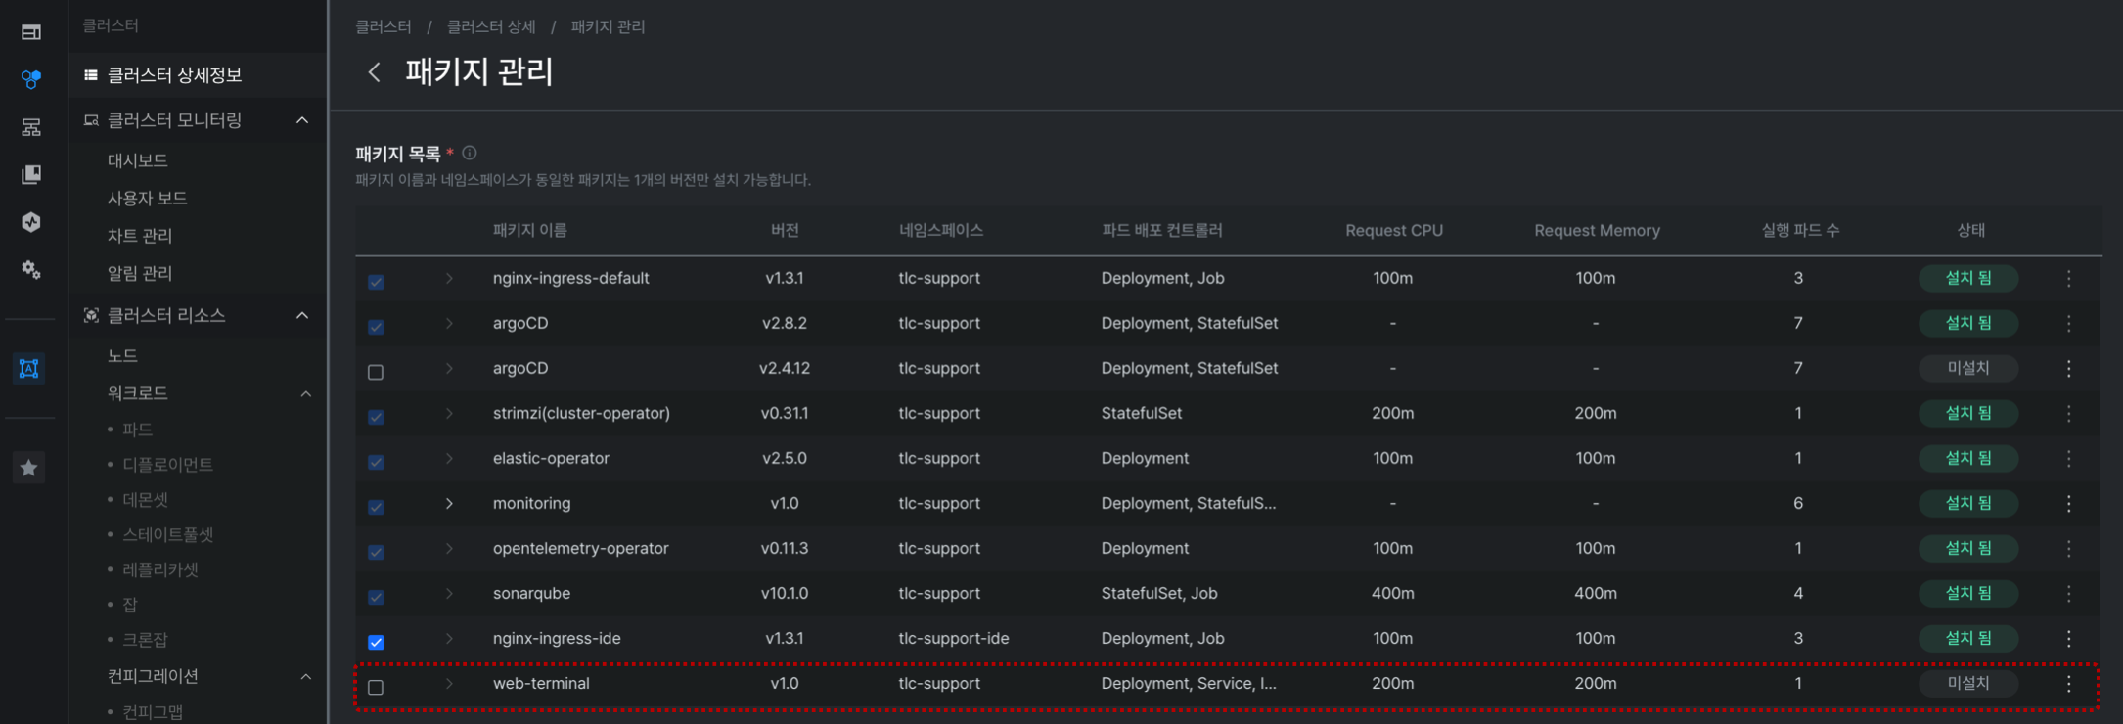
Task: Click the 미설치 badge for argoCD v2.4.12
Action: click(1968, 368)
